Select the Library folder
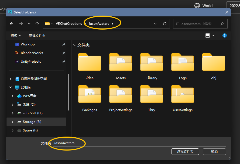 tap(152, 65)
